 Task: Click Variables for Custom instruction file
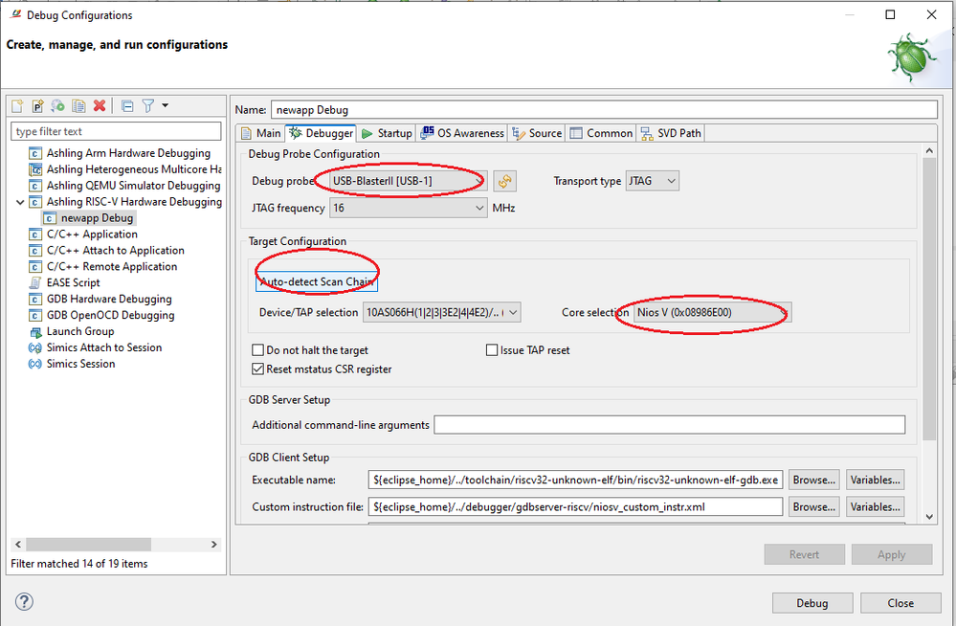(875, 507)
